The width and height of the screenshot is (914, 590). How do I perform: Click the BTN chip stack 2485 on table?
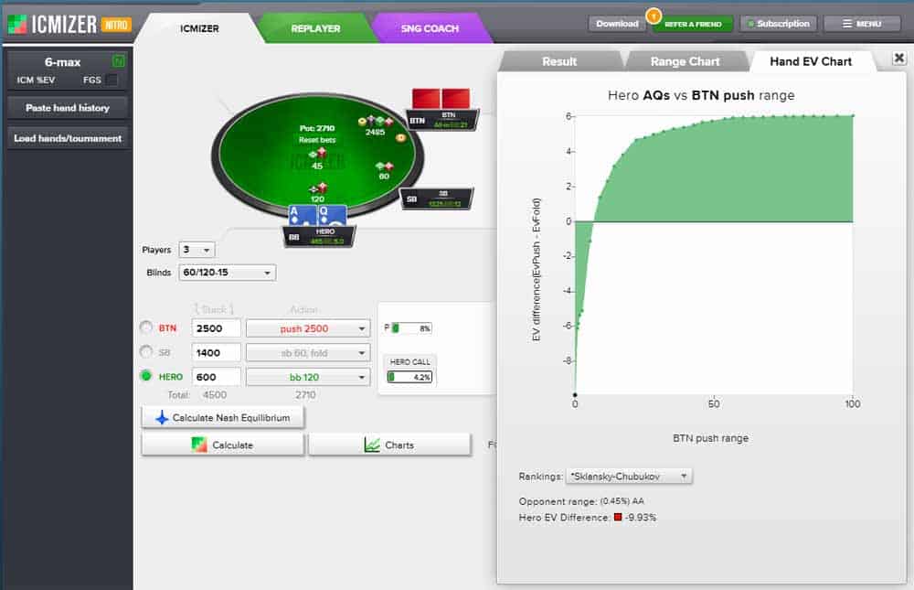point(375,126)
